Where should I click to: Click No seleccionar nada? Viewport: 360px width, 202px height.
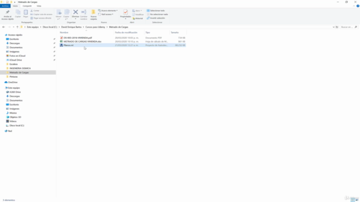pos(157,14)
